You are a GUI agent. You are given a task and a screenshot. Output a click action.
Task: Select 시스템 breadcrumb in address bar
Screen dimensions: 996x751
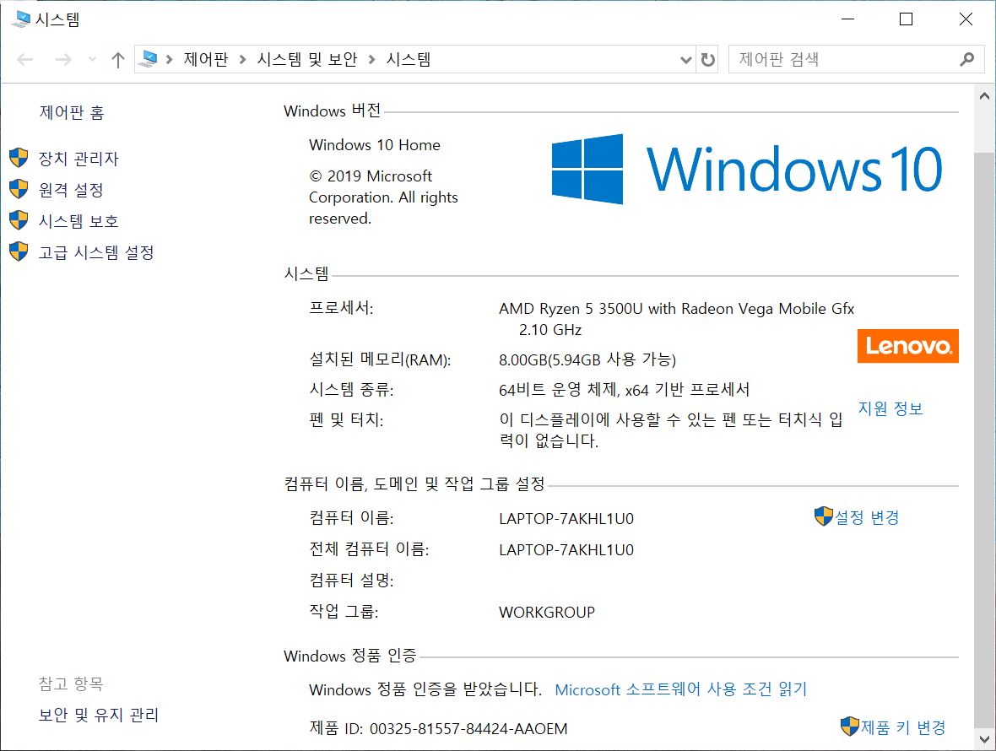pyautogui.click(x=409, y=59)
